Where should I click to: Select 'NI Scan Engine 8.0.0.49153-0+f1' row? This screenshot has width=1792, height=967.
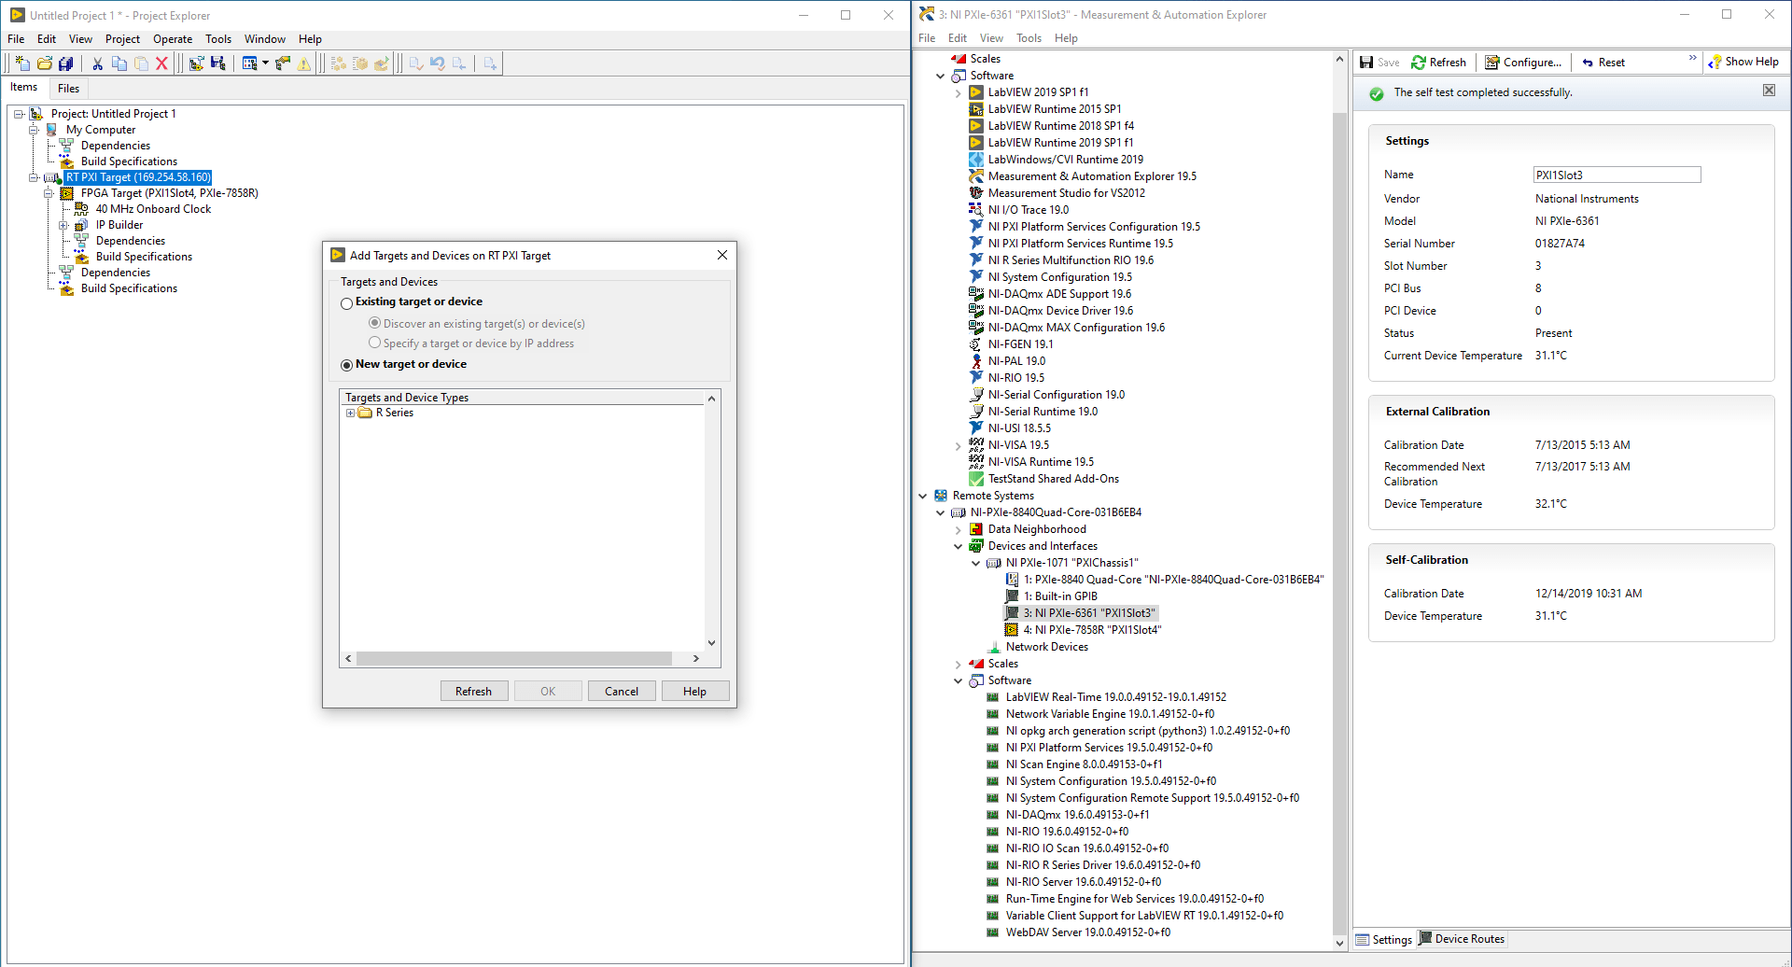(x=1075, y=764)
